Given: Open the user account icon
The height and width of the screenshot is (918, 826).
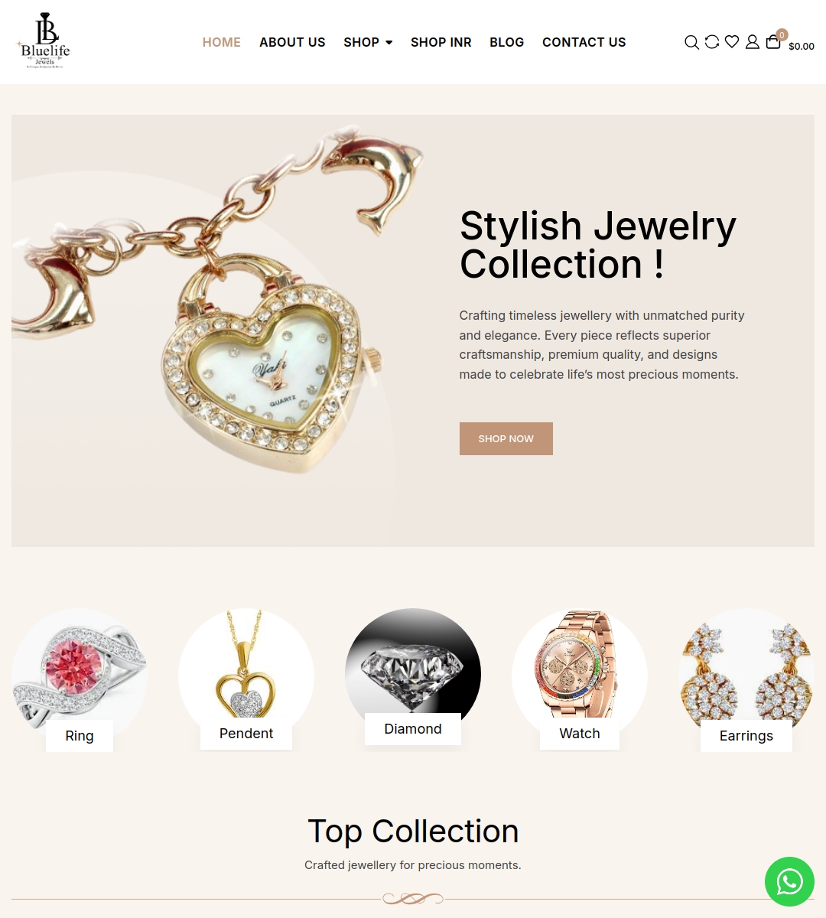Looking at the screenshot, I should coord(753,42).
